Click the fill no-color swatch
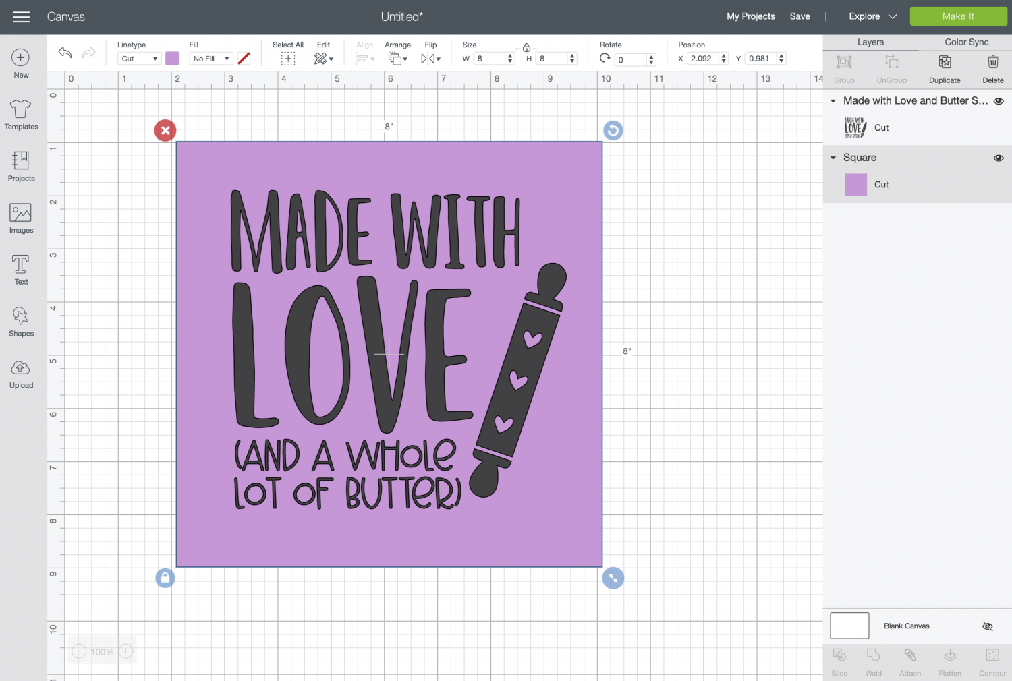This screenshot has width=1012, height=681. [x=244, y=59]
